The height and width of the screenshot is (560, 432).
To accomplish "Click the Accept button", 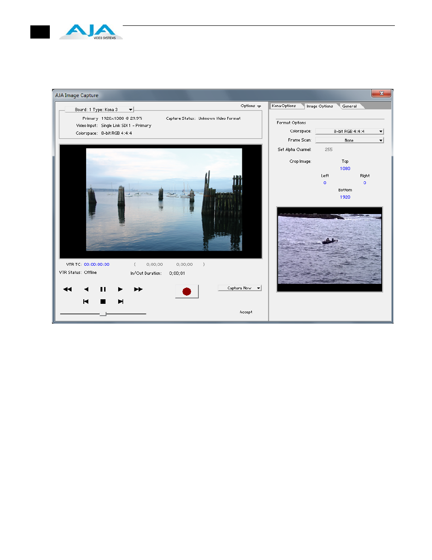I will [246, 312].
